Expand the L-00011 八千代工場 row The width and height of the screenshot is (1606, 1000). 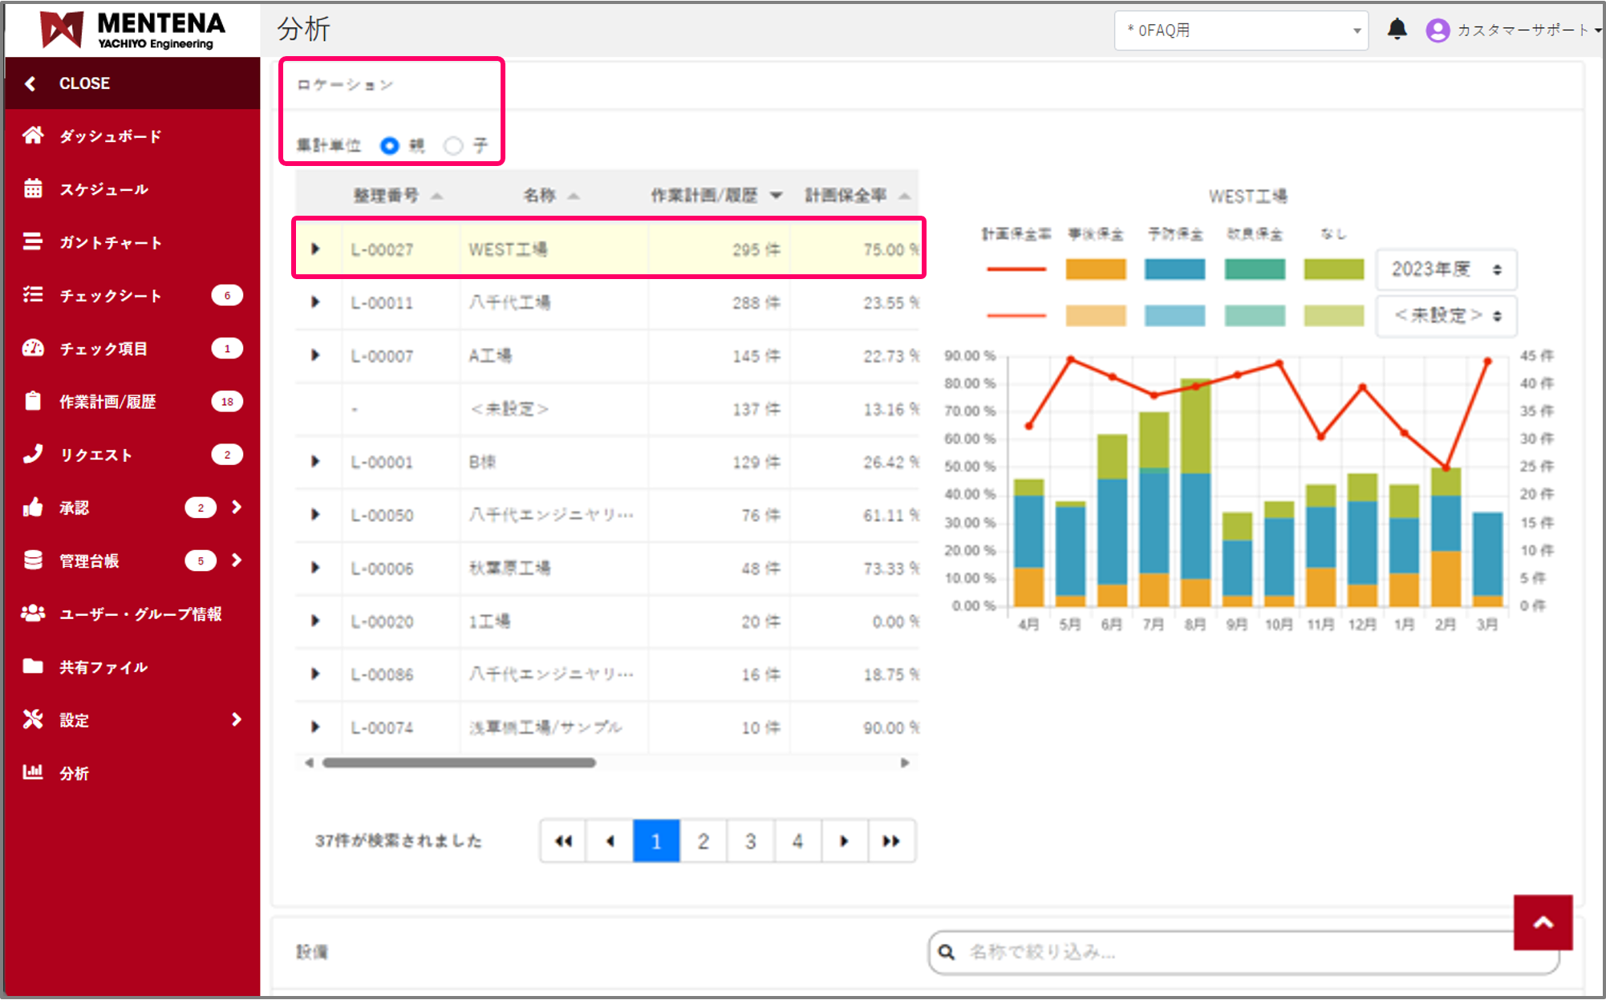(x=315, y=302)
